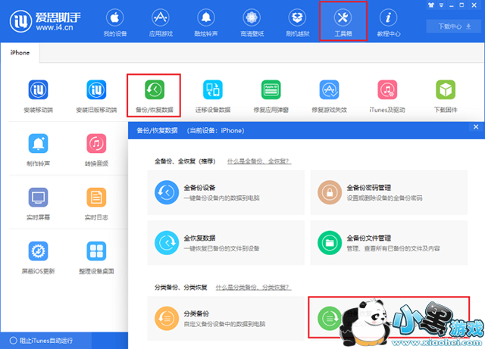Open 整理设备桌面 tool
485x349 pixels.
coord(96,257)
